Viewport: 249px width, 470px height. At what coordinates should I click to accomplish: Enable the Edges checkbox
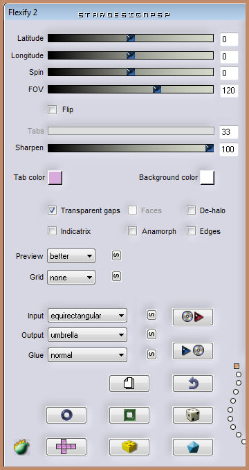(x=191, y=231)
